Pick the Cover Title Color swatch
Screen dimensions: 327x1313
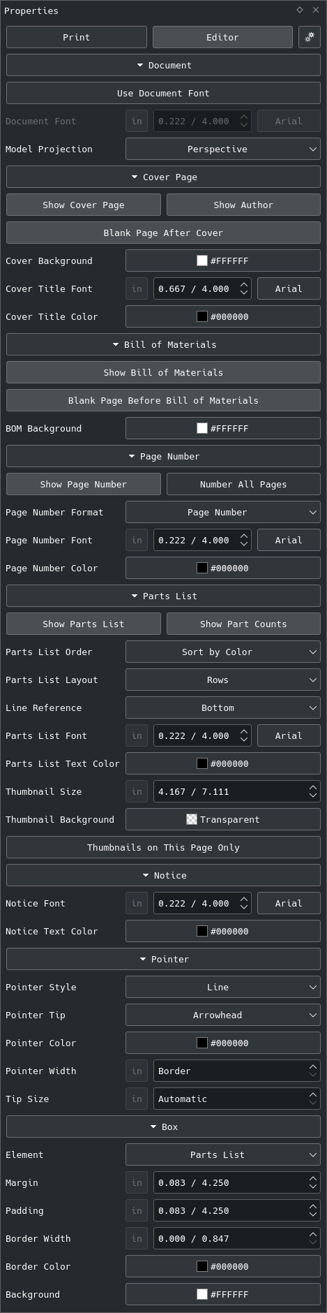tap(223, 316)
